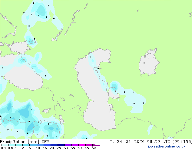Click the '(00+153)' forecast offset text

[x=182, y=142]
